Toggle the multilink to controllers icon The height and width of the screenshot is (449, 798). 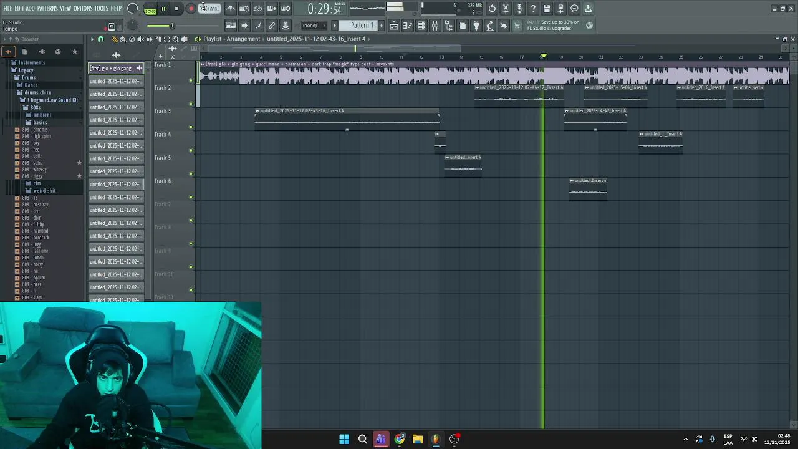[272, 26]
